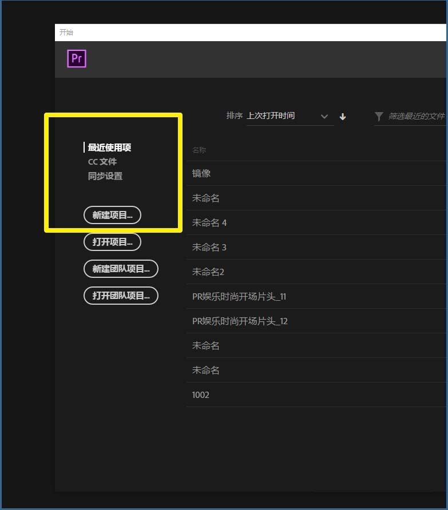Open the recent project 1002
This screenshot has height=510, width=448.
[x=316, y=395]
